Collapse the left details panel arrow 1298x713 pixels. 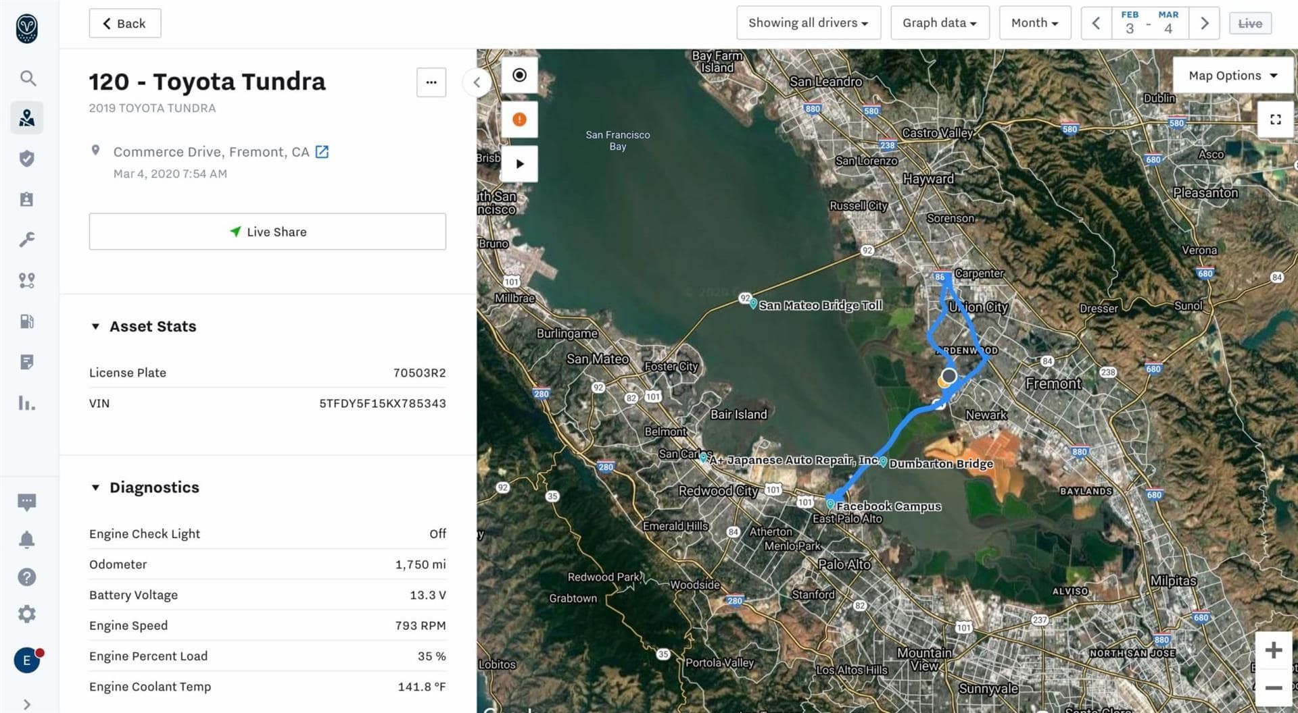(x=477, y=82)
